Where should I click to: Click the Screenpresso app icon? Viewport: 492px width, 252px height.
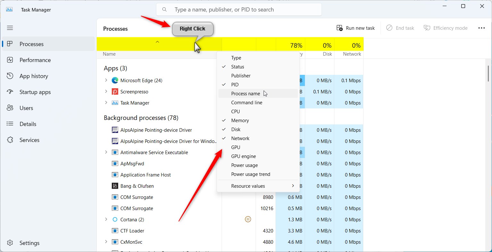coord(115,91)
